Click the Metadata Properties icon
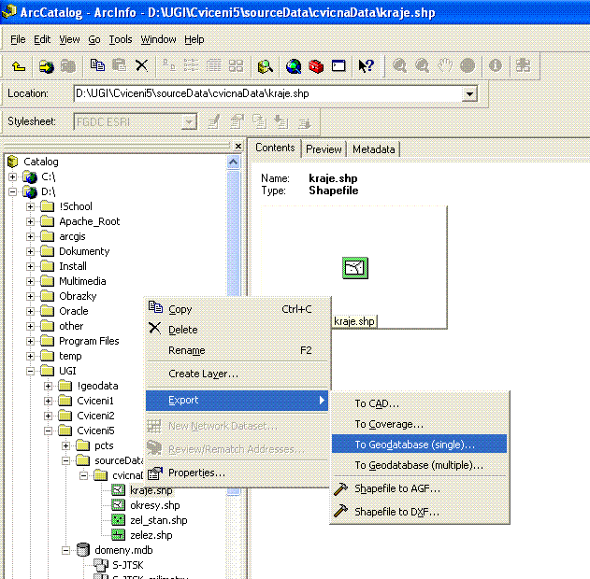 [237, 121]
